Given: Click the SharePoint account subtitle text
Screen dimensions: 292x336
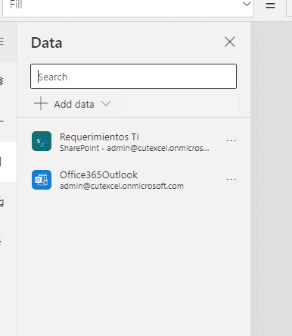Looking at the screenshot, I should tap(134, 148).
